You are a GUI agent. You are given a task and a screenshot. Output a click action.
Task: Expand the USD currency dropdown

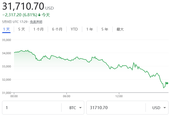(160, 108)
